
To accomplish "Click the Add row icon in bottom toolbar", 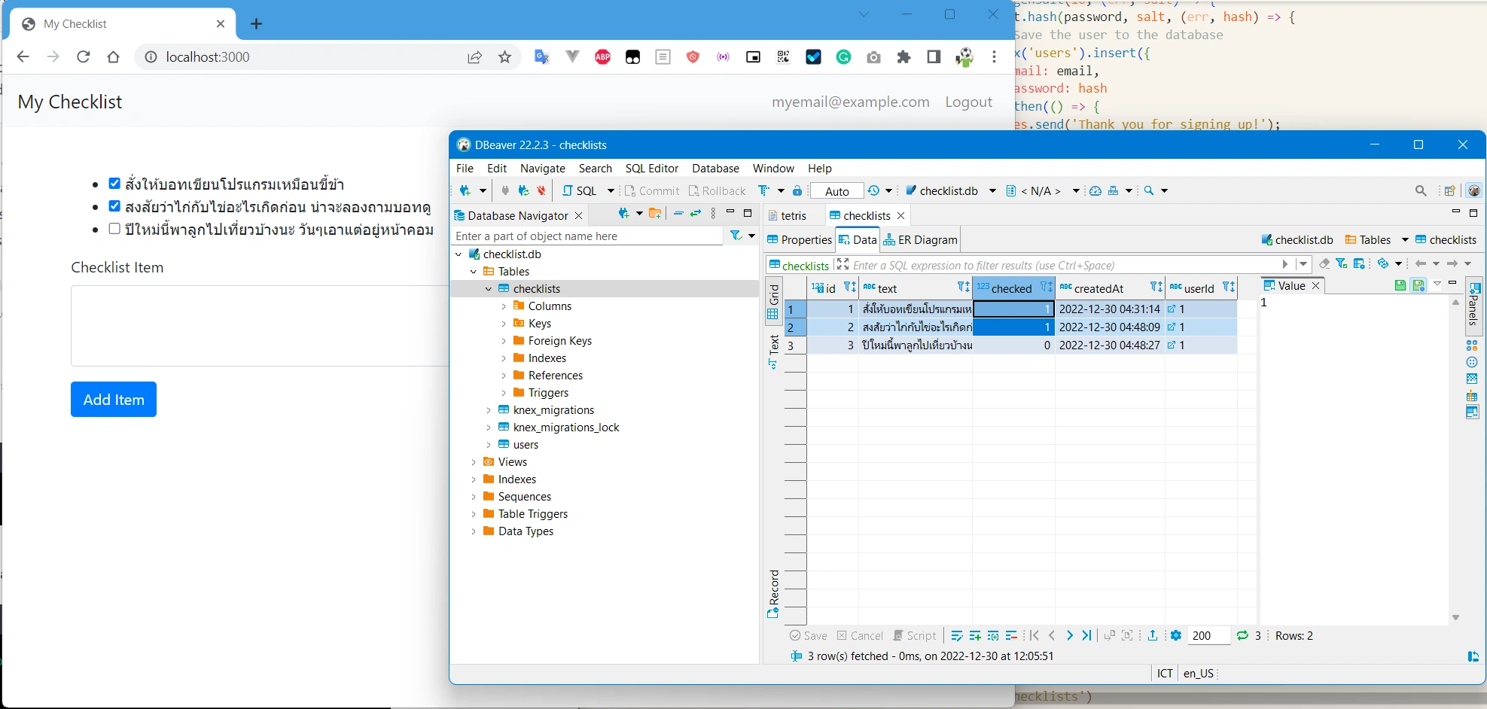I will coord(975,635).
